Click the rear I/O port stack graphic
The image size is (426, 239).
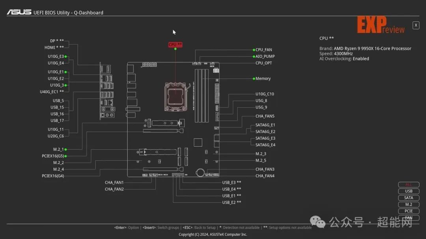click(107, 91)
